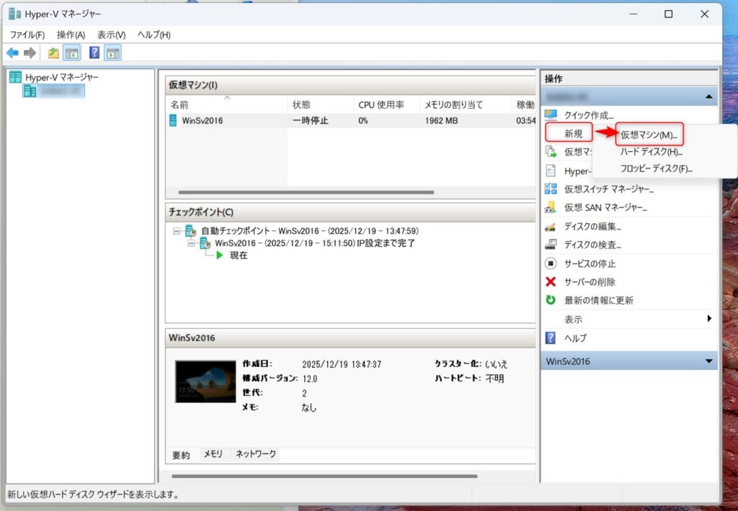Screen dimensions: 738x511
Task: Expand the WinSv2016 actions section arrow
Action: 708,361
